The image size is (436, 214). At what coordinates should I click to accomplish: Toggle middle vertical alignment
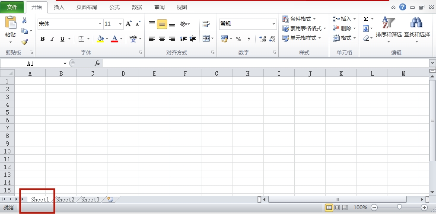162,24
